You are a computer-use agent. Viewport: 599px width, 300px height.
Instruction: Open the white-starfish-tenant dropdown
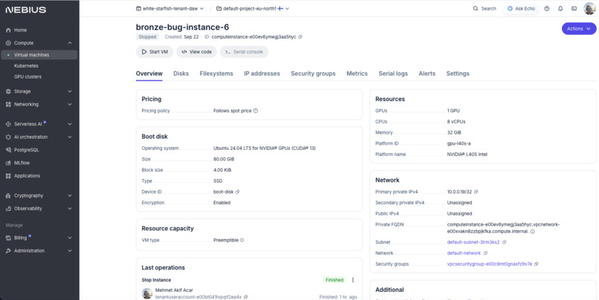click(x=170, y=8)
